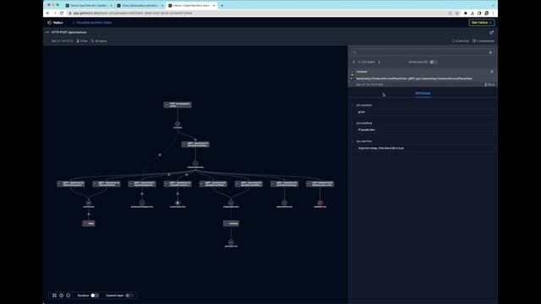Image resolution: width=541 pixels, height=304 pixels.
Task: Select the seventh gRPC span in the row
Action: pos(284,184)
